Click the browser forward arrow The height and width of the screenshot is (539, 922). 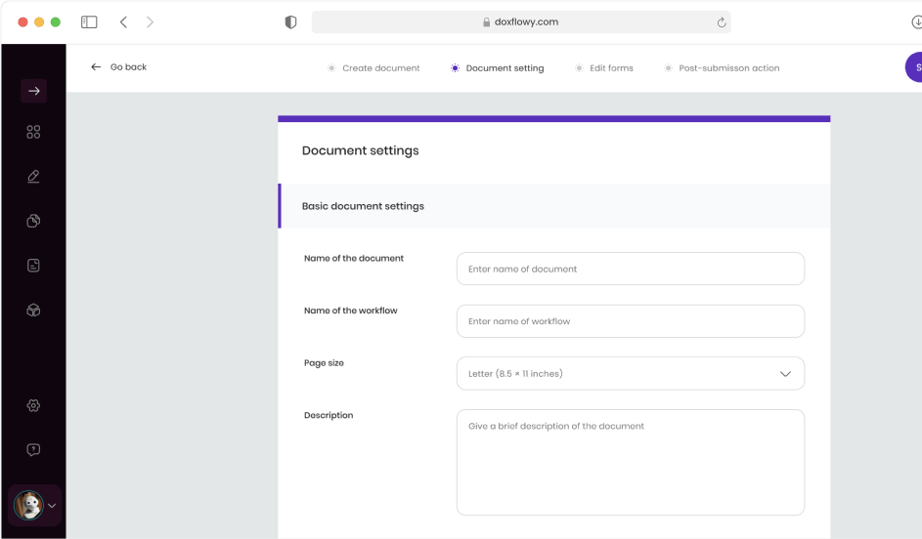[x=150, y=22]
